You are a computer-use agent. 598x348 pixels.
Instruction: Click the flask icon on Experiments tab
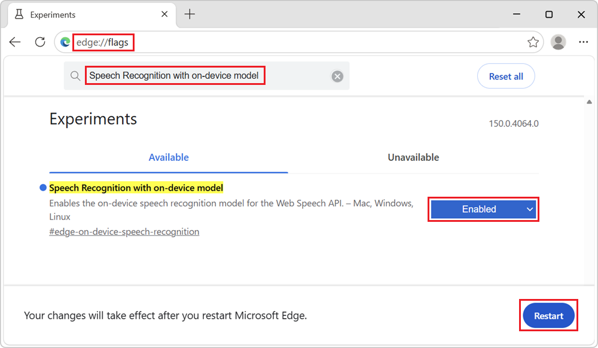19,14
